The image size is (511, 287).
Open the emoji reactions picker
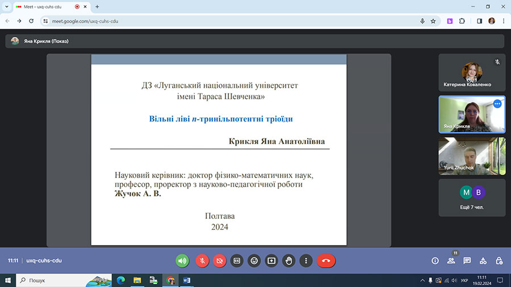pyautogui.click(x=254, y=260)
